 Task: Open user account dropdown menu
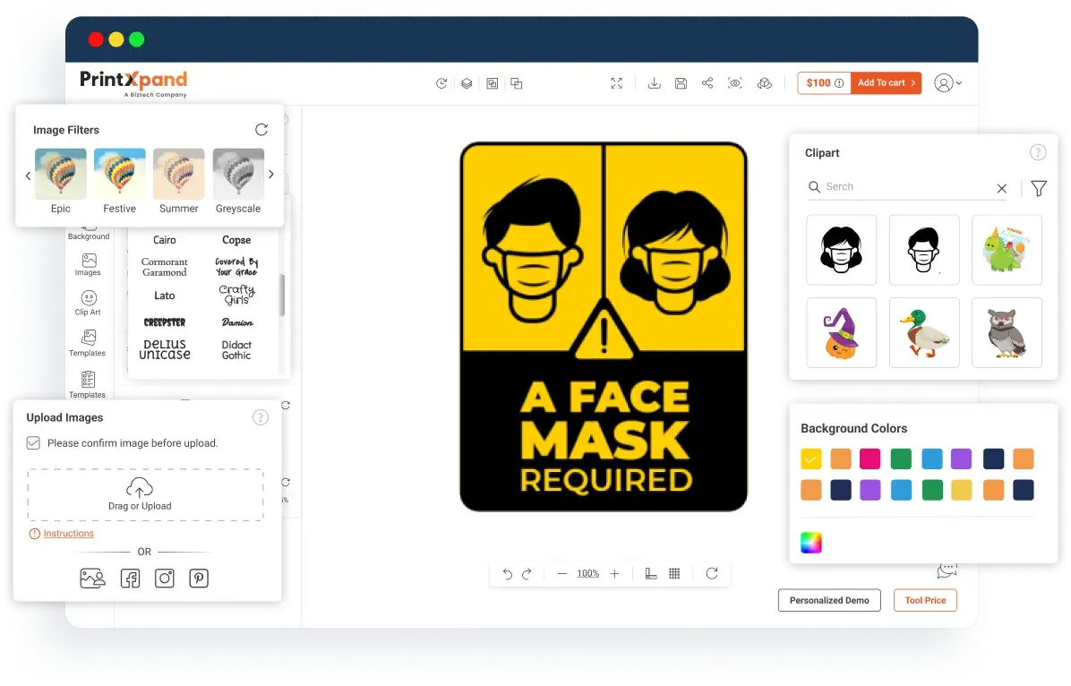[x=947, y=83]
